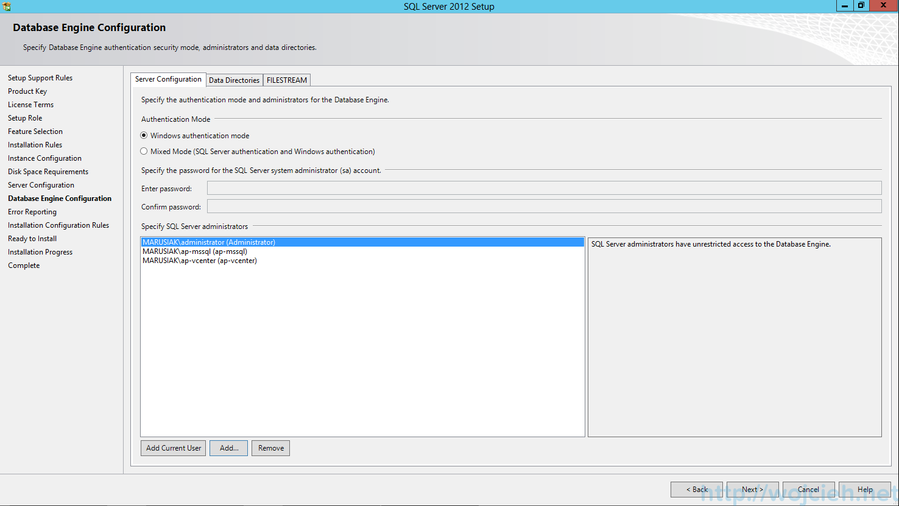The width and height of the screenshot is (899, 506).
Task: Click Setup Support Rules step in sidebar
Action: coord(40,78)
